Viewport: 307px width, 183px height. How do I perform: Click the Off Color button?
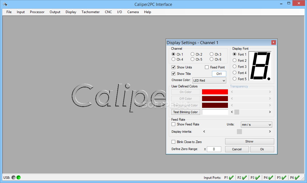pyautogui.click(x=186, y=99)
